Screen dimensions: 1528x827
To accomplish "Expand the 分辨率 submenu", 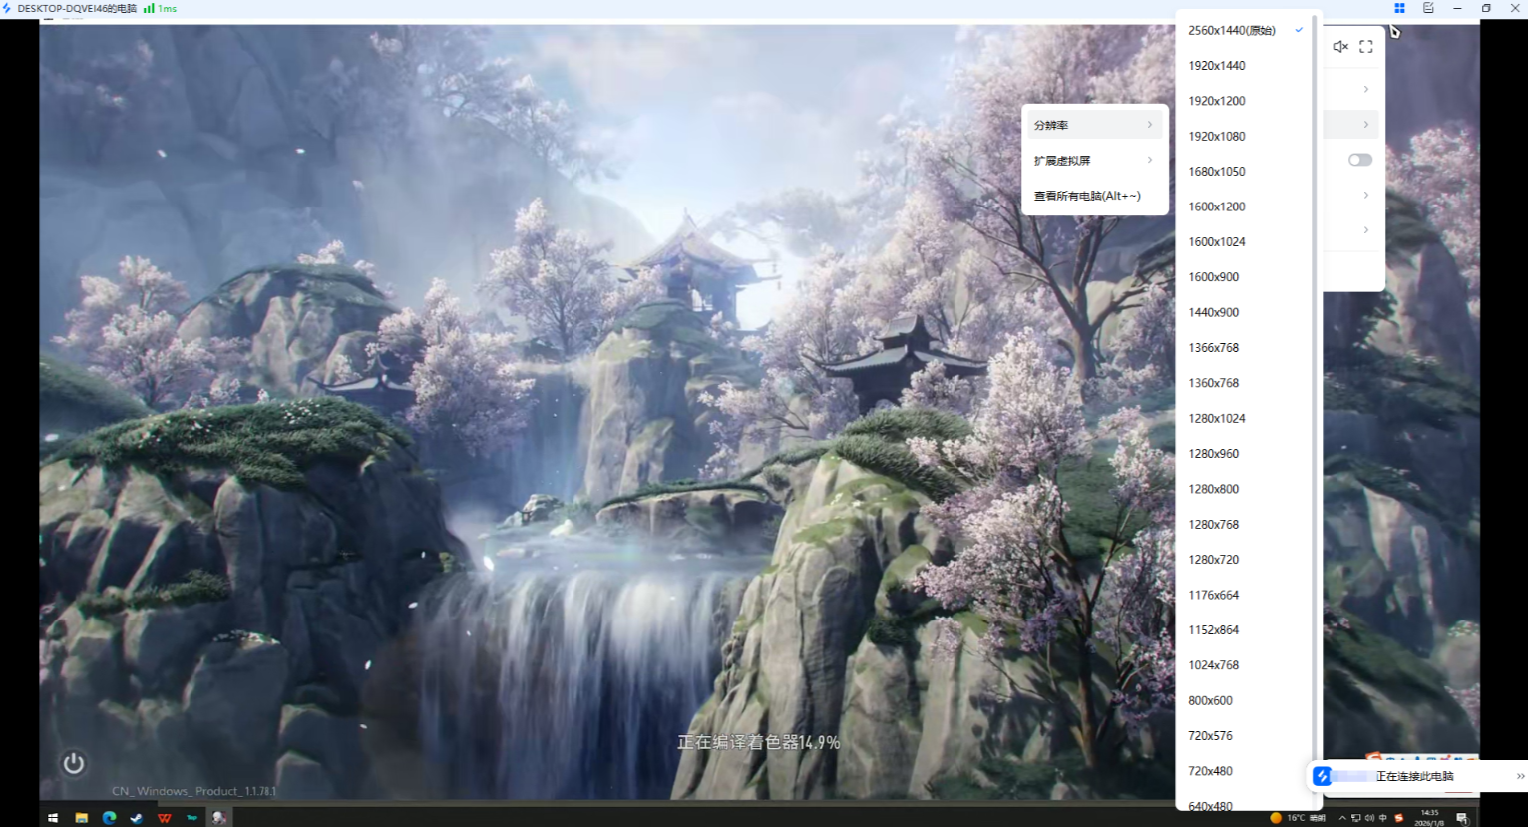I will pyautogui.click(x=1094, y=125).
